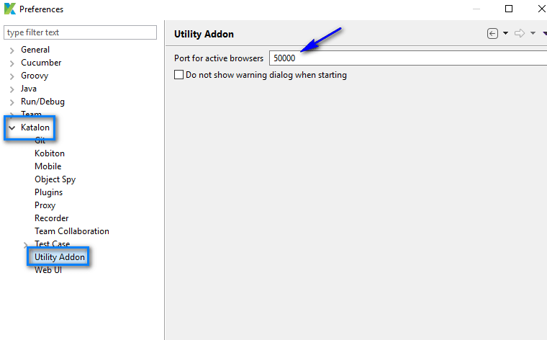The height and width of the screenshot is (340, 547).
Task: Select General in preferences tree
Action: pos(35,50)
